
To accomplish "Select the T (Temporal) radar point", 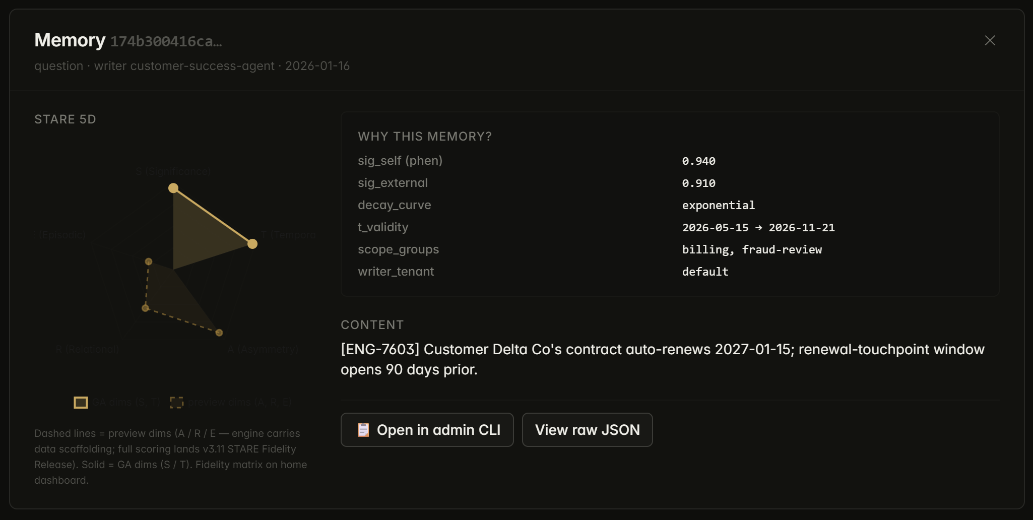I will (x=252, y=244).
